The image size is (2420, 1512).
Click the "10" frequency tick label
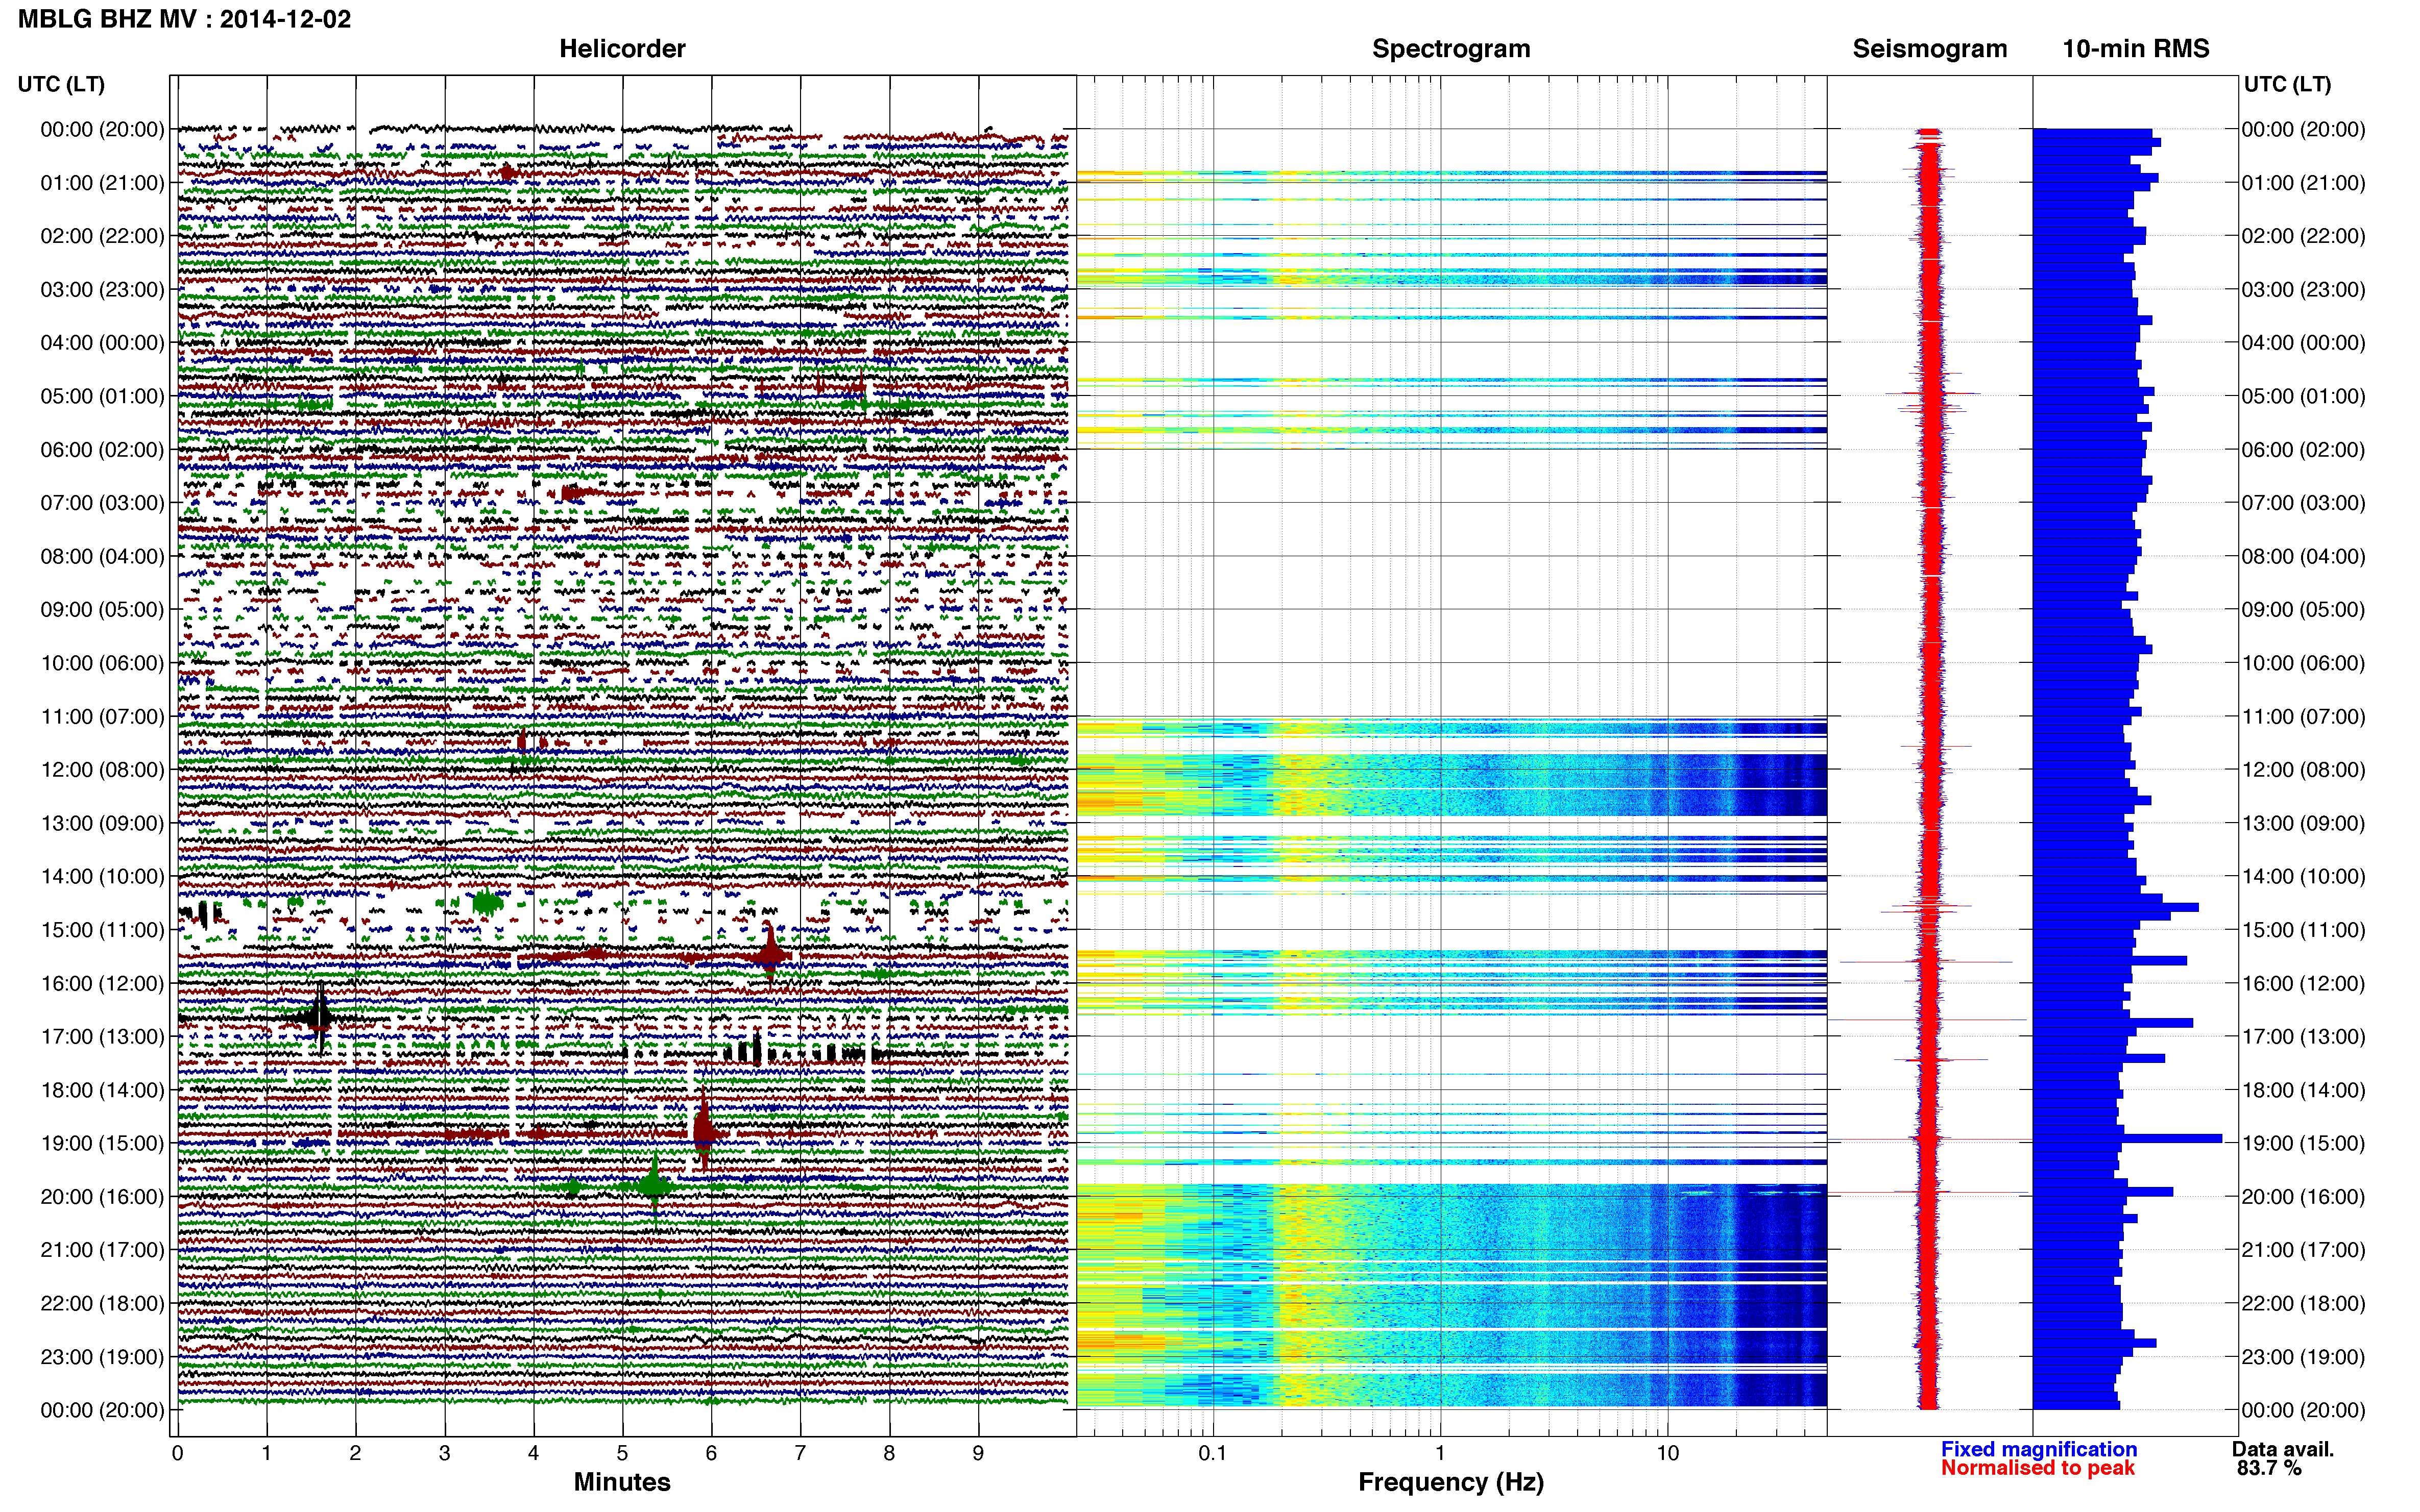1667,1453
